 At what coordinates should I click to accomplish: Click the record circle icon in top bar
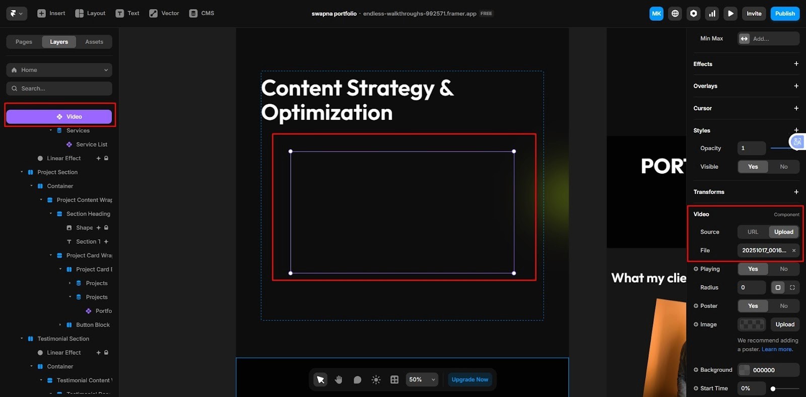[x=694, y=14]
